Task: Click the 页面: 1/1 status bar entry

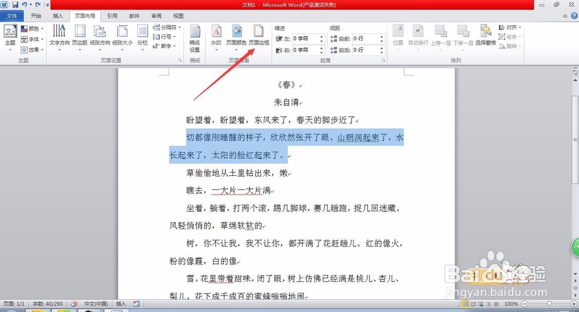Action: pos(14,303)
